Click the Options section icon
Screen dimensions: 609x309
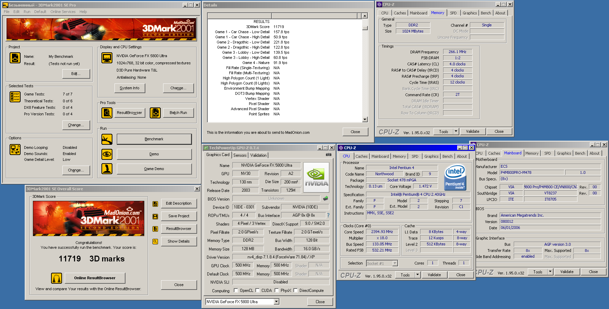pyautogui.click(x=15, y=150)
